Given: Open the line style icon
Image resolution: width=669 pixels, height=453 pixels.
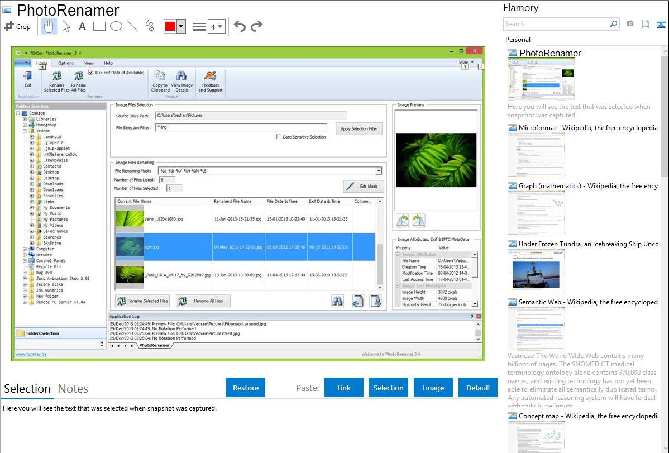Looking at the screenshot, I should pyautogui.click(x=199, y=26).
